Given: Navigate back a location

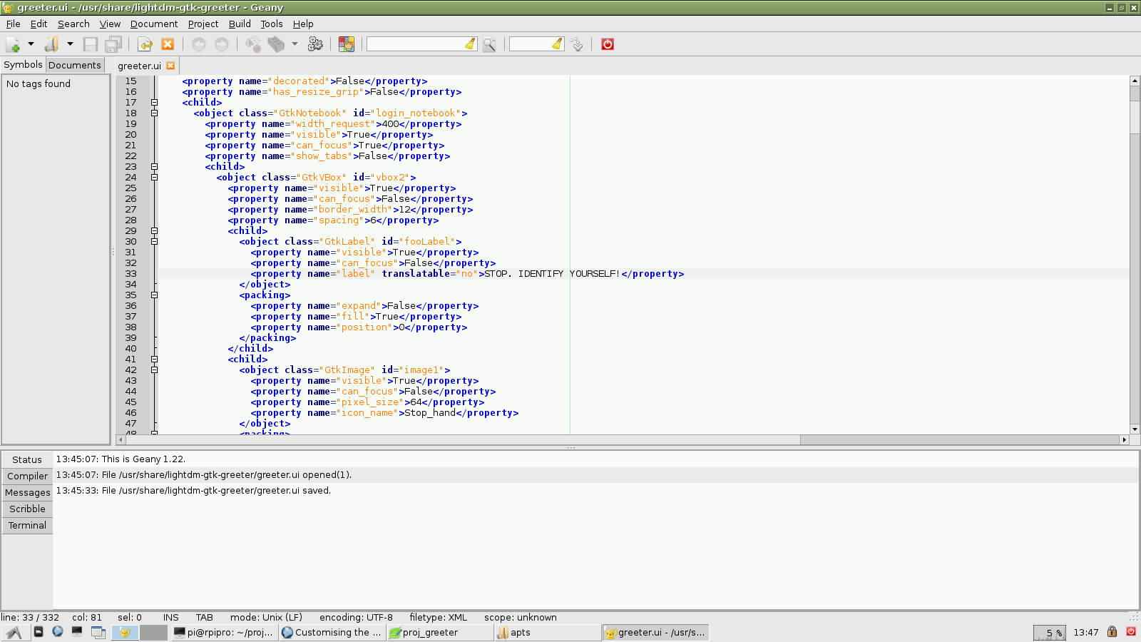Looking at the screenshot, I should [x=199, y=44].
